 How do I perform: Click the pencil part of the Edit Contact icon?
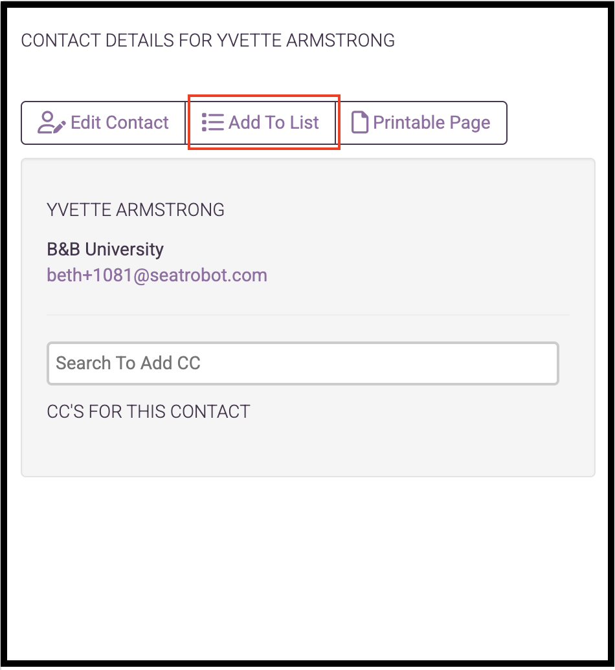[x=60, y=127]
